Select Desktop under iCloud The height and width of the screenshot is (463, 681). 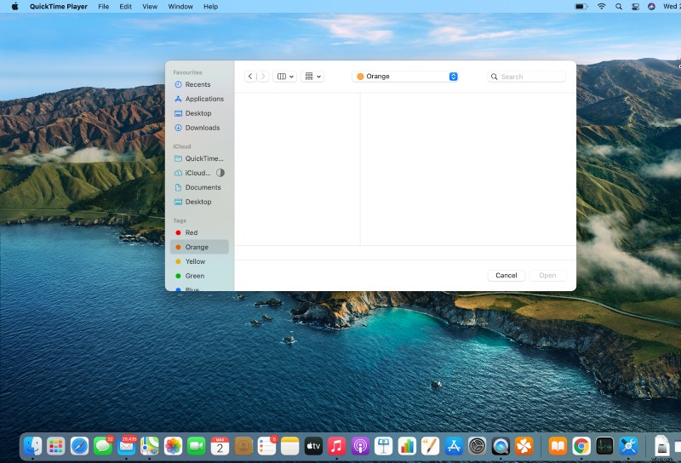coord(199,202)
